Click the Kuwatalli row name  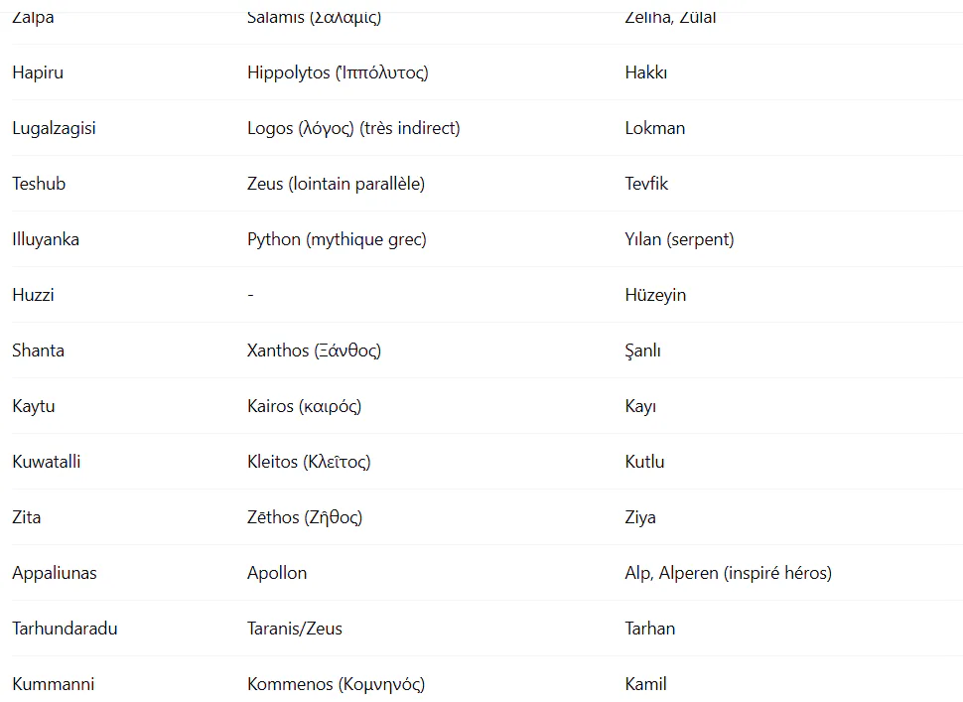[46, 462]
